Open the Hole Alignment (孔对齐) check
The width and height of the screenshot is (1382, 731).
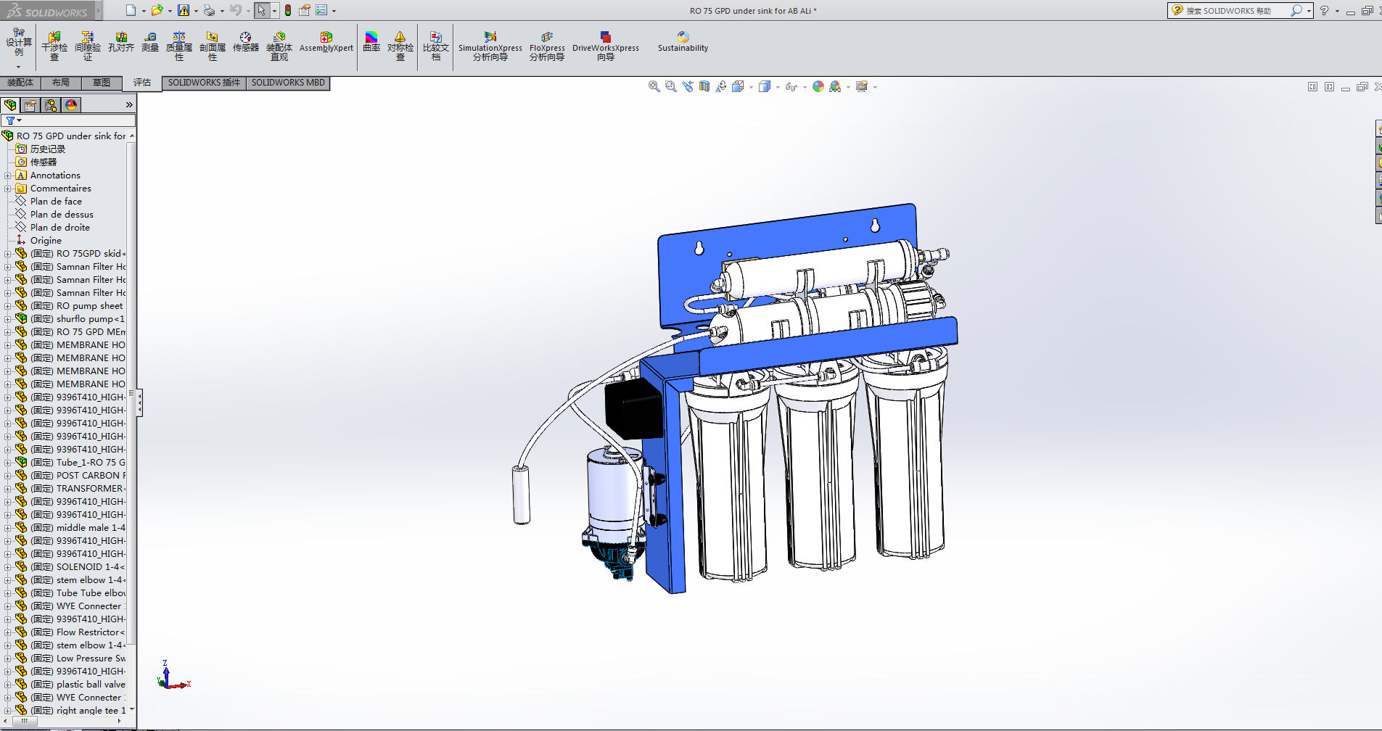click(121, 42)
